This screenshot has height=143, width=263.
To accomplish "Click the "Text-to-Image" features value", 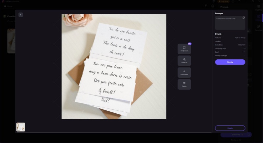I will [x=240, y=38].
